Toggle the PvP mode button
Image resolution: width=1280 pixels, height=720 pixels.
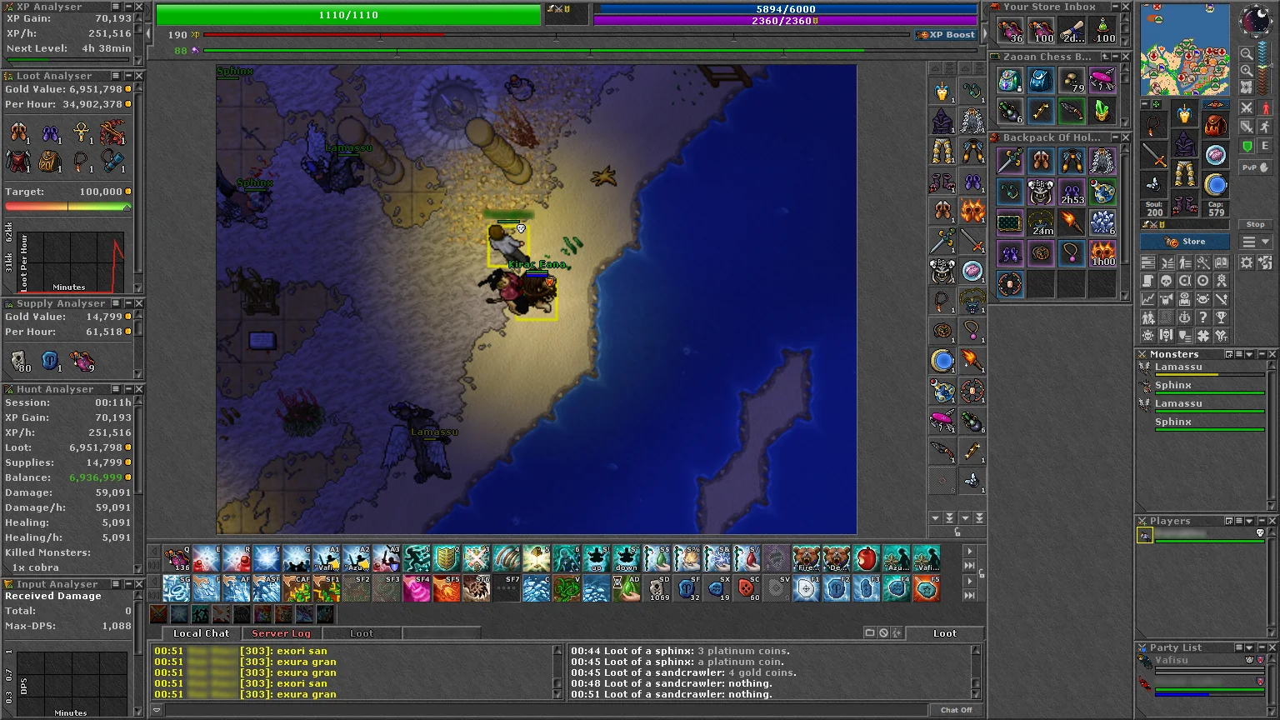click(1255, 167)
